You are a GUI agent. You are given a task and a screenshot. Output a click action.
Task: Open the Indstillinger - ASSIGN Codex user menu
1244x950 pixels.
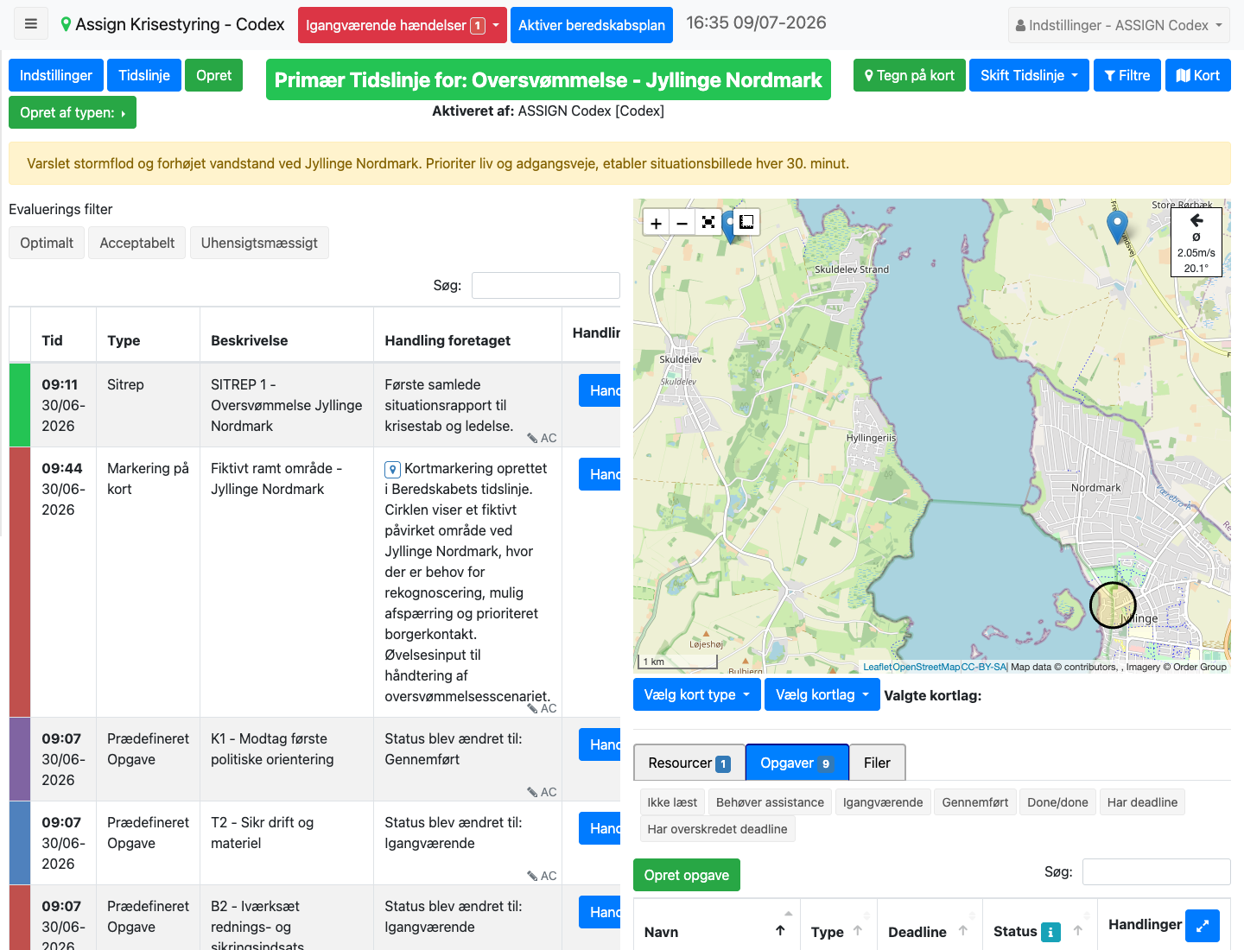pos(1119,25)
